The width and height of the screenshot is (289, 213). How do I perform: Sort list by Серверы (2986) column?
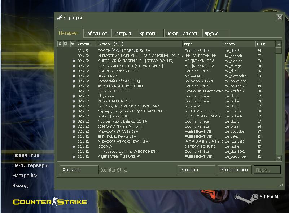[139, 44]
